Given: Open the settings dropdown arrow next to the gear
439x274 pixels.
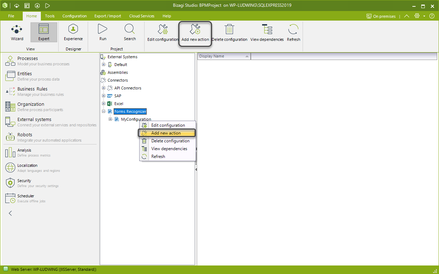Looking at the screenshot, I should click(424, 16).
